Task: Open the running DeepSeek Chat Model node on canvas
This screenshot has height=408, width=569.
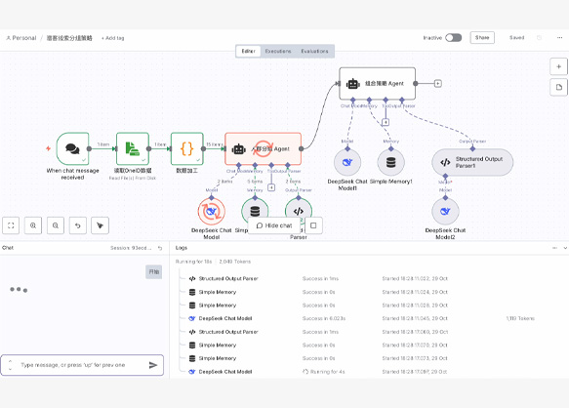Action: click(x=212, y=211)
